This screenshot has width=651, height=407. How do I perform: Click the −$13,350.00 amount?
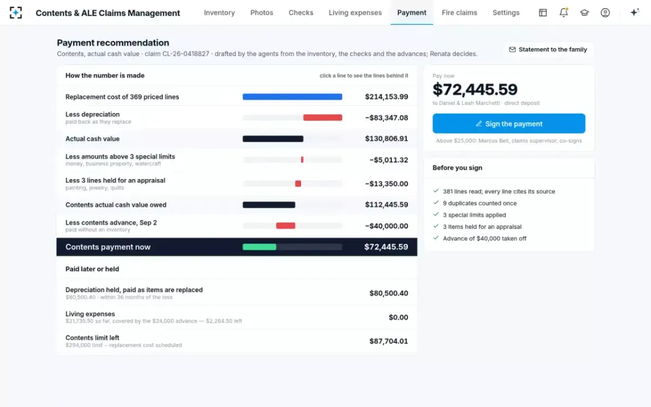[386, 183]
